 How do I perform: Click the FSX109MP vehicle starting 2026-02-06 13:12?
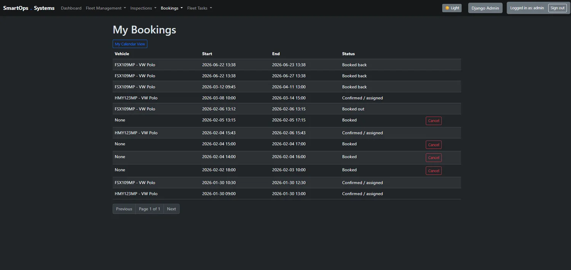(x=135, y=109)
